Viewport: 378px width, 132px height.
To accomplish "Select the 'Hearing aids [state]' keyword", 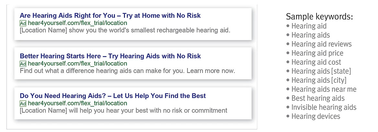I will (321, 71).
